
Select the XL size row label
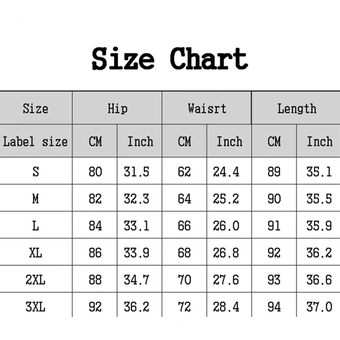(35, 253)
